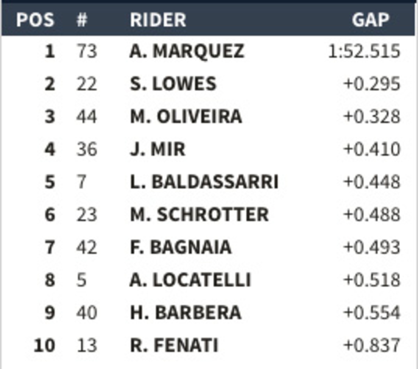Screen dimensions: 418x369
Task: Click position number 10
Action: [x=45, y=345]
